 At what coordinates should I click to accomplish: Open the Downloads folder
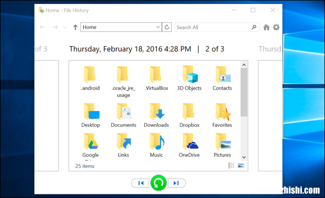[156, 115]
